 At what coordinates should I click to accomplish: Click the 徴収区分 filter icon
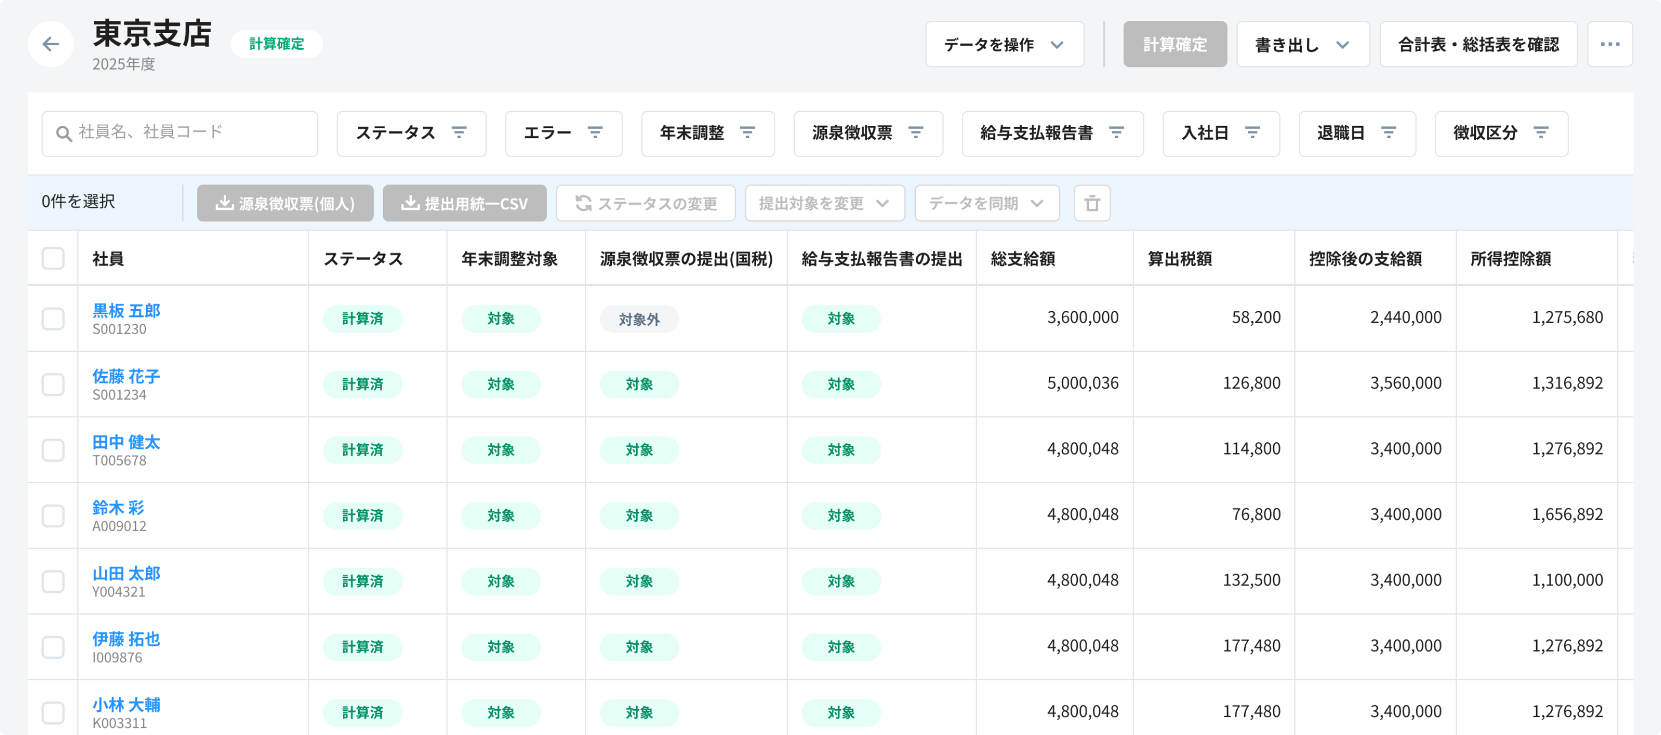tap(1541, 133)
